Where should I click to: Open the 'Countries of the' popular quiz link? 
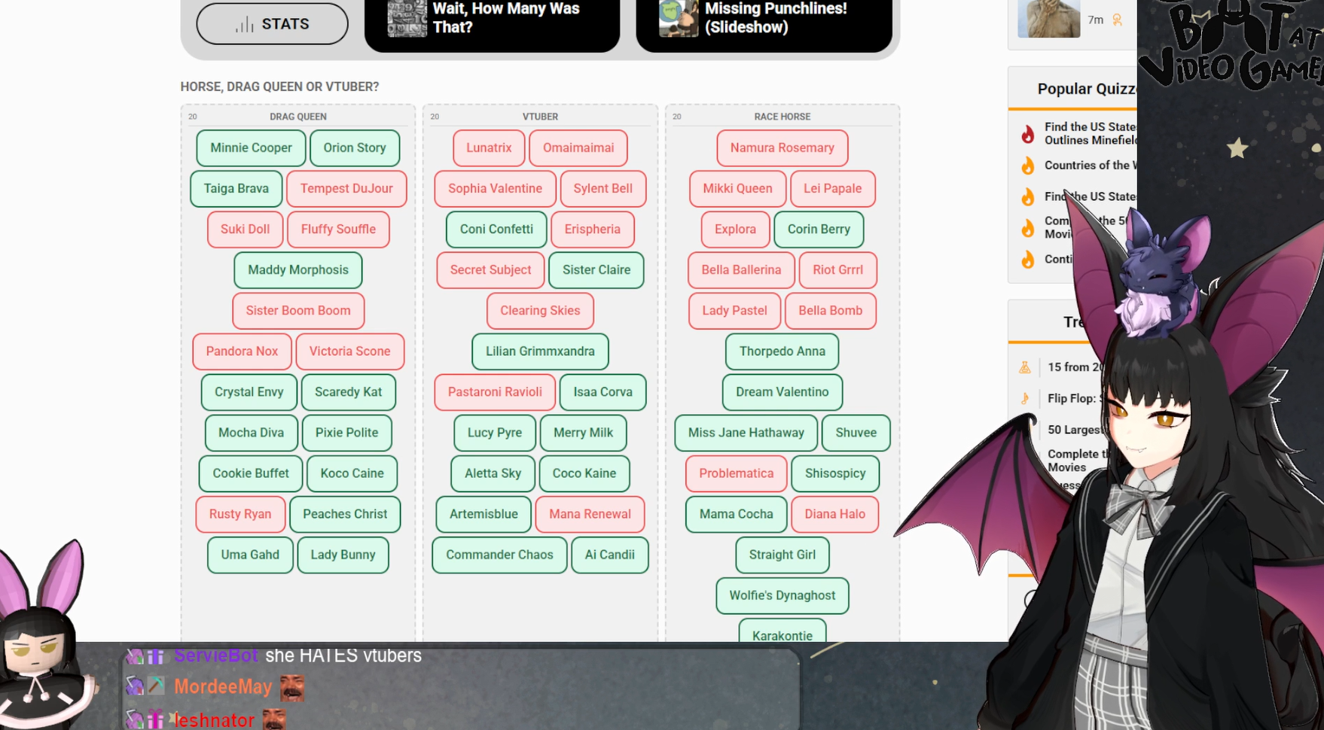1091,166
